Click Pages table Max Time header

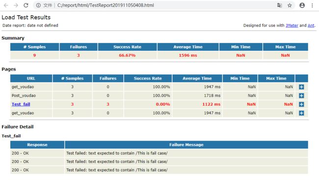(x=276, y=78)
